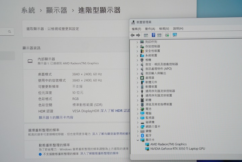Click the '3840 × 2400, 60 Hz' value beside 桌面模式
Viewport: 242px width, 162px height.
tap(87, 74)
